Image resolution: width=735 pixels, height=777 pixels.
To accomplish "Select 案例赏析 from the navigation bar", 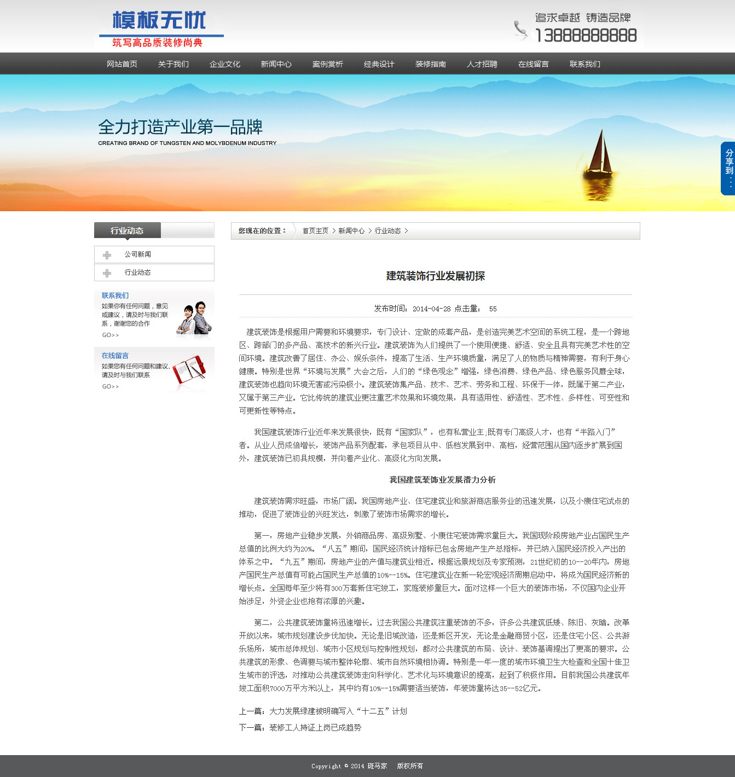I will tap(328, 64).
